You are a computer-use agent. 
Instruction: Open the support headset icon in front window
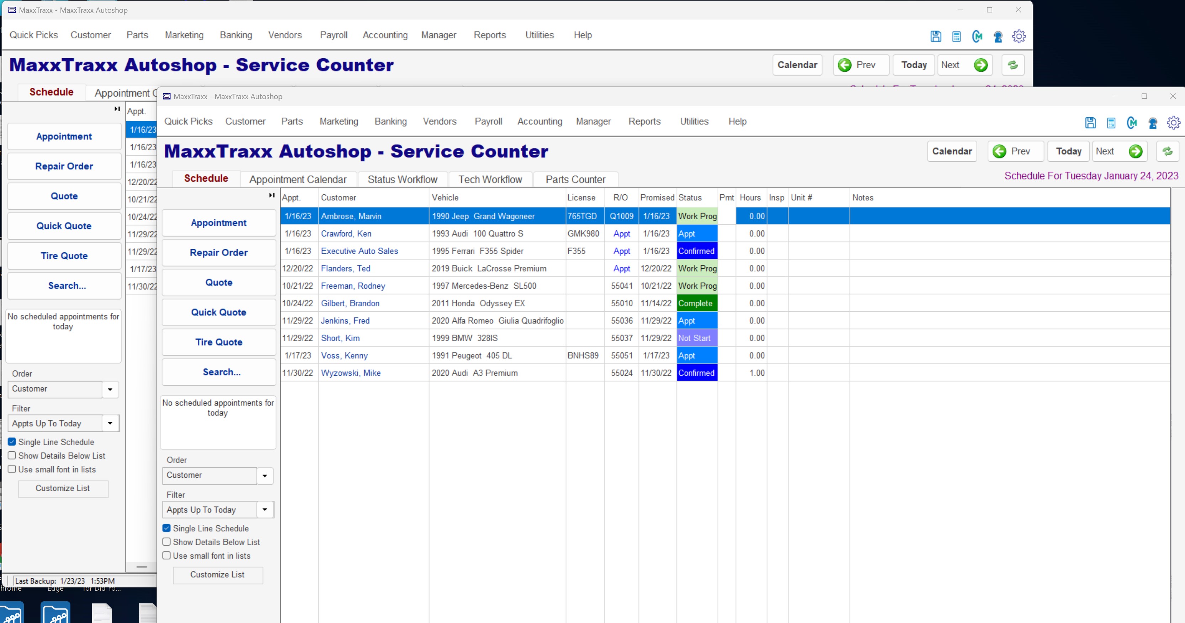click(1152, 123)
